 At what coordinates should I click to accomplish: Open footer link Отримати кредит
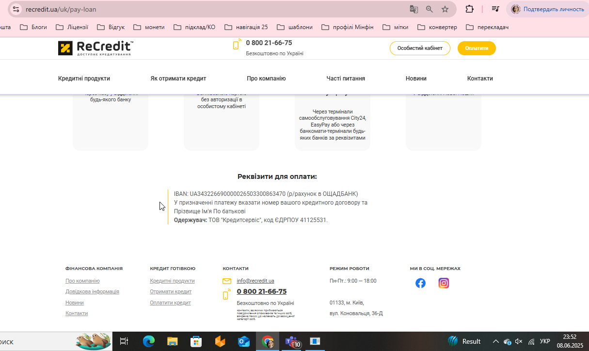coord(171,292)
